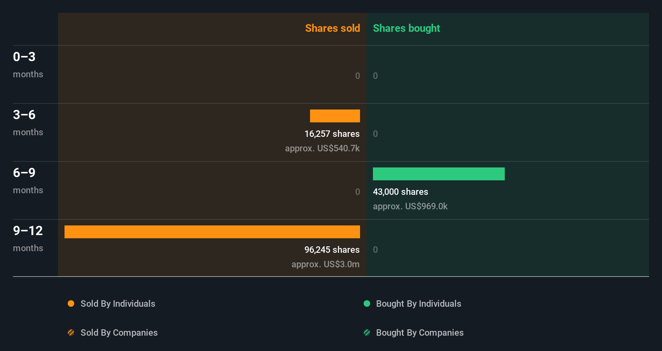Select the 43,000 shares value
This screenshot has width=662, height=351.
(x=400, y=192)
